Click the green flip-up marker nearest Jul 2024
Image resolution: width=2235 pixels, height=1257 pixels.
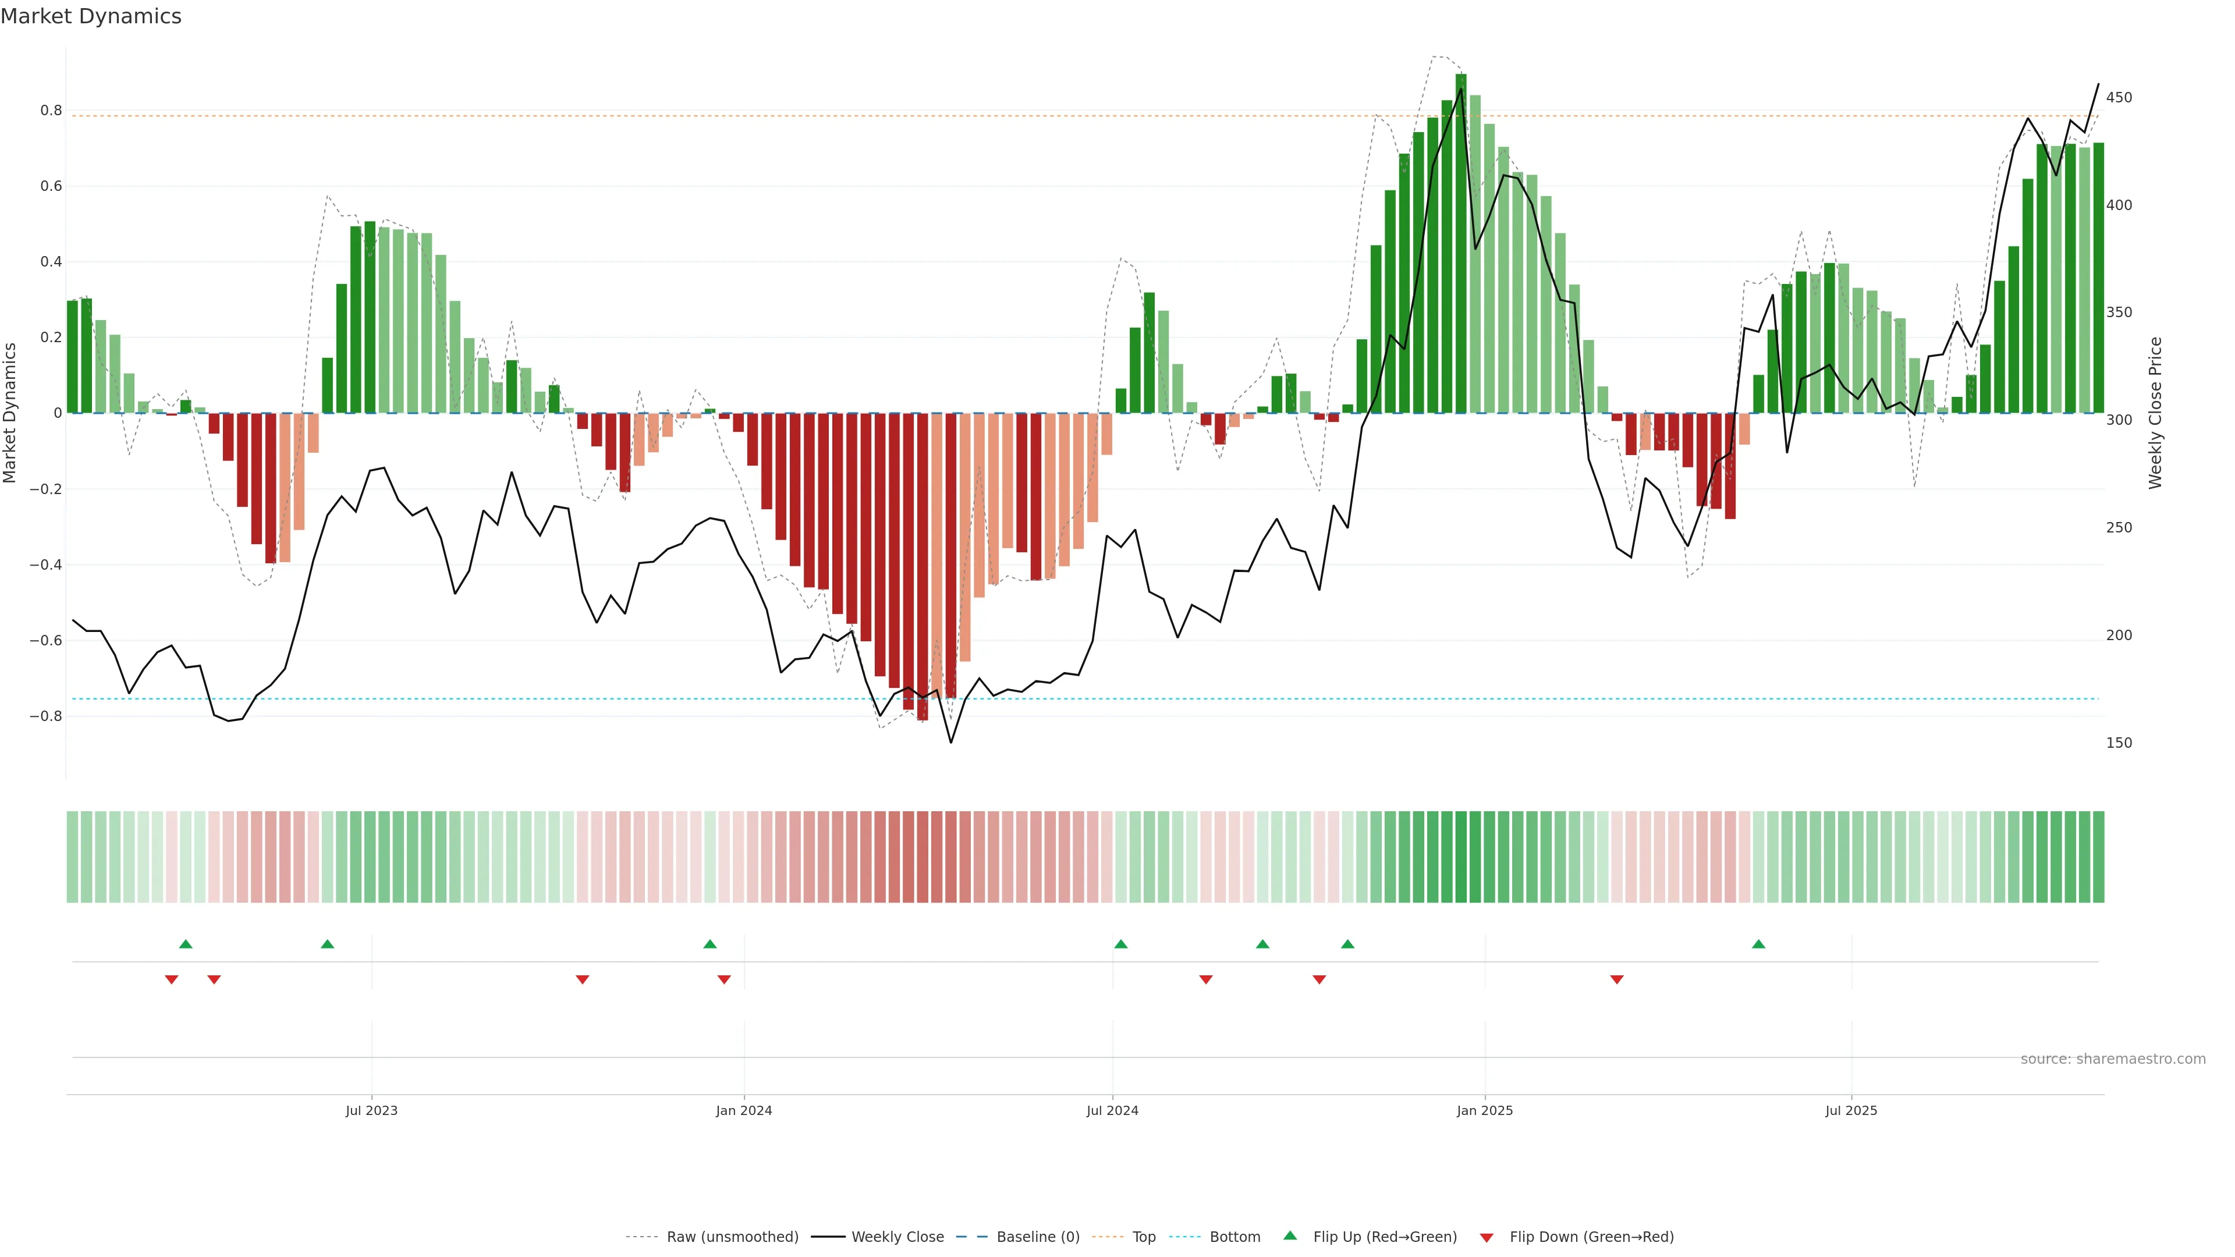click(1120, 944)
